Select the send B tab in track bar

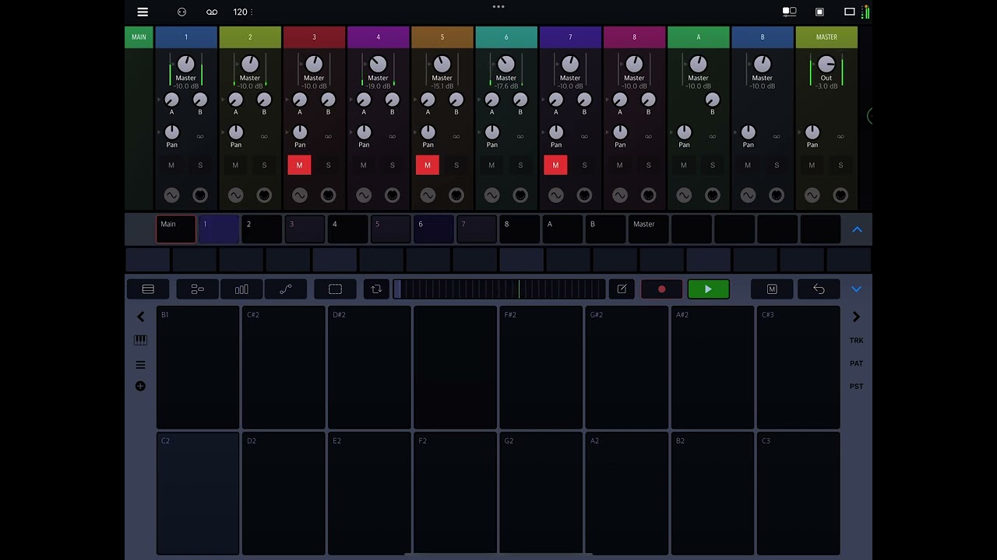605,229
